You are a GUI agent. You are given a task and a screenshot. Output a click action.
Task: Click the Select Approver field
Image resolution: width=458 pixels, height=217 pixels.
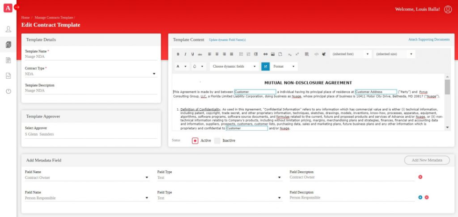point(91,134)
